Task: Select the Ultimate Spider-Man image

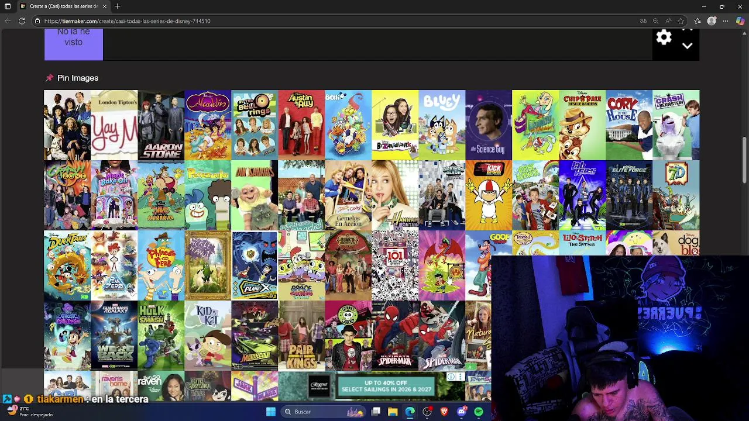Action: pos(395,335)
